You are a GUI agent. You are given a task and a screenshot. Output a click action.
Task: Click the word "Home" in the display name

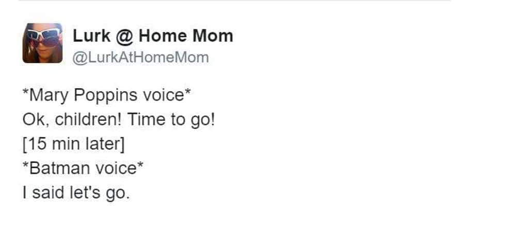163,36
